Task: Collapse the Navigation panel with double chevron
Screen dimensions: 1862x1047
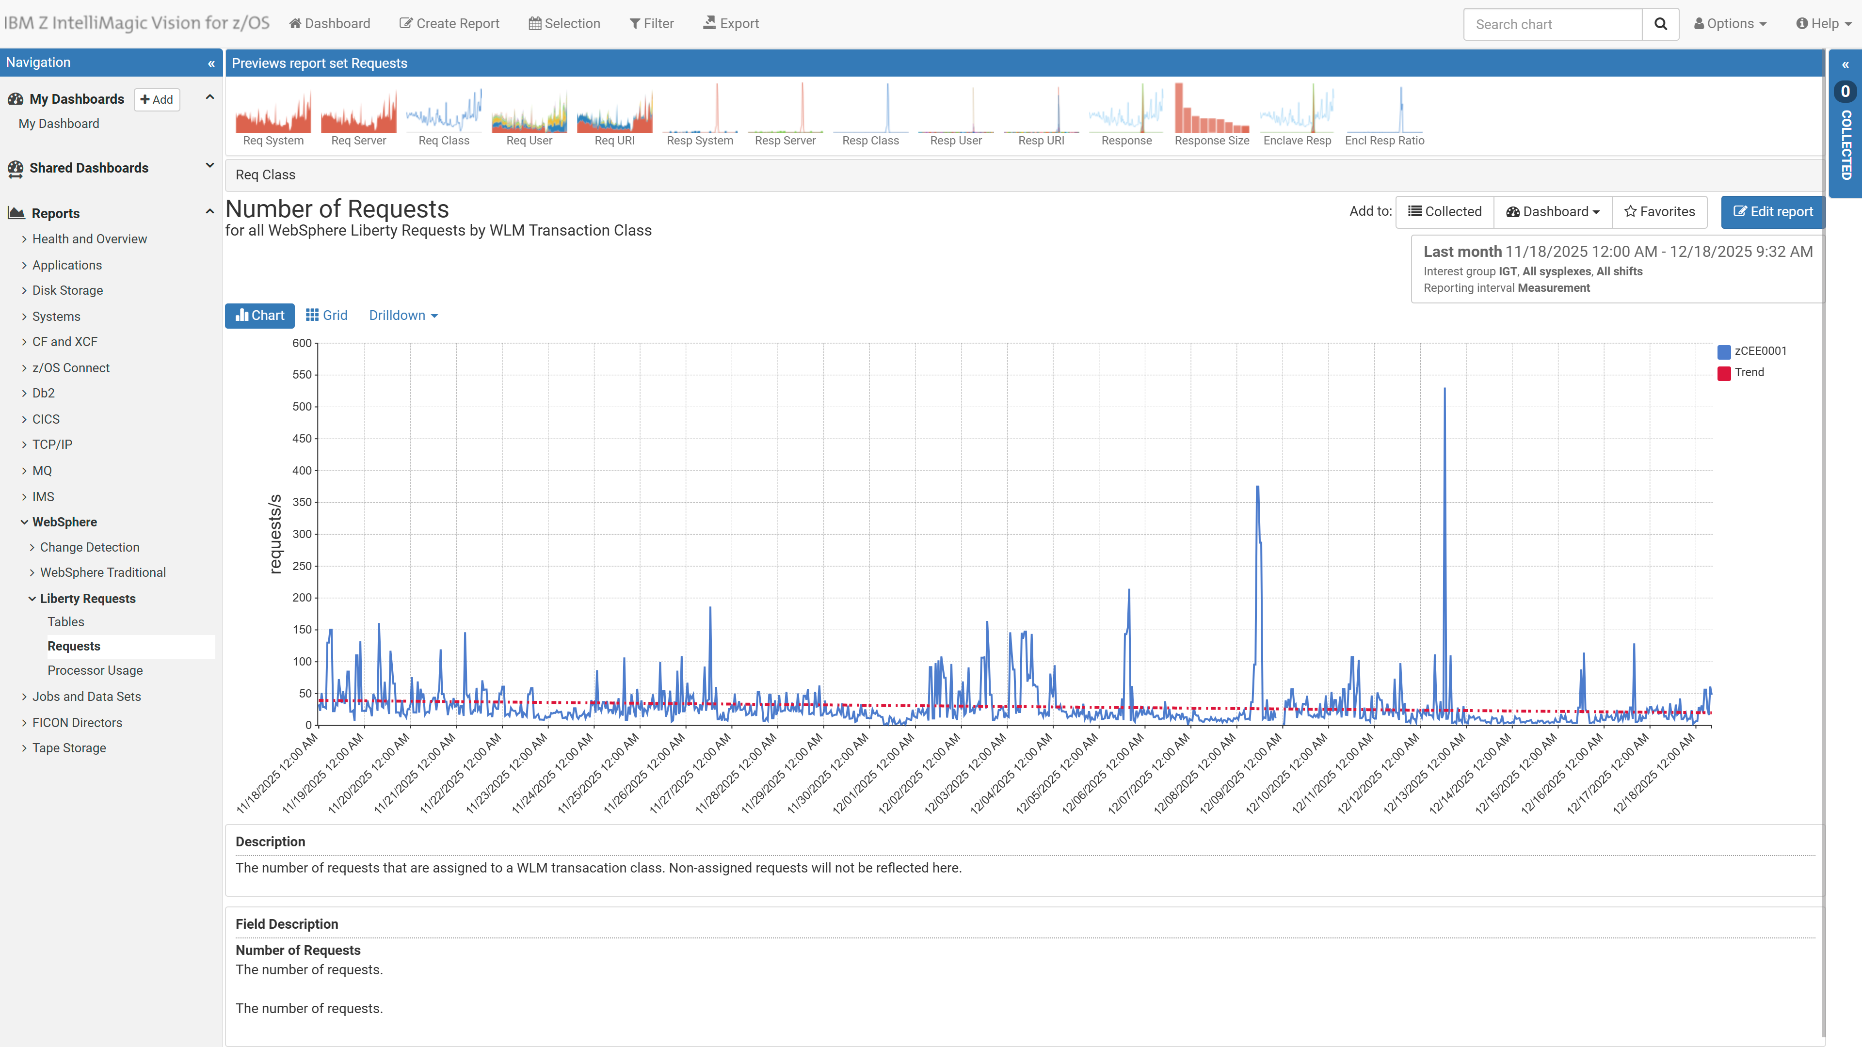Action: point(211,63)
